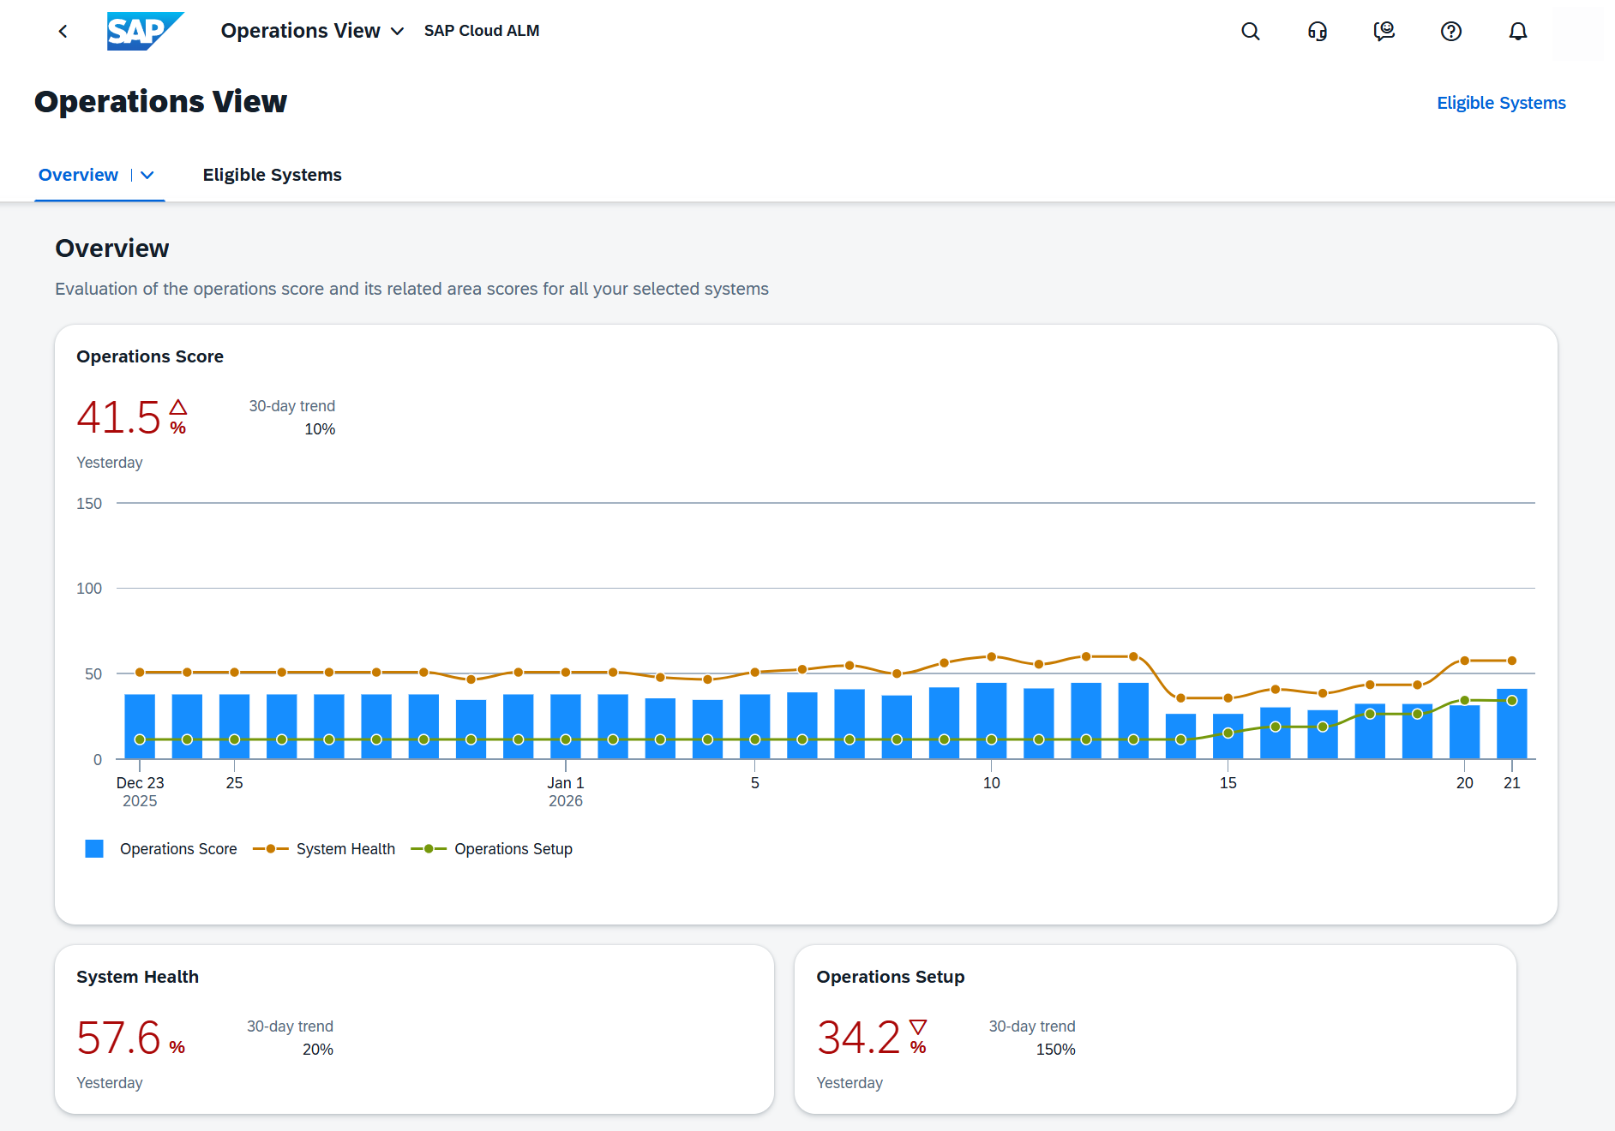1615x1131 pixels.
Task: Toggle Operations Setup legend series
Action: 513,849
